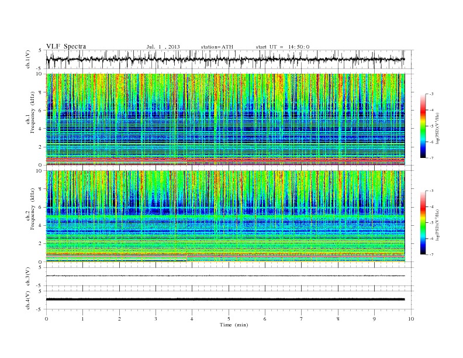
Task: Click the "-3" tick on ch.1 color bar
Action: coord(431,94)
